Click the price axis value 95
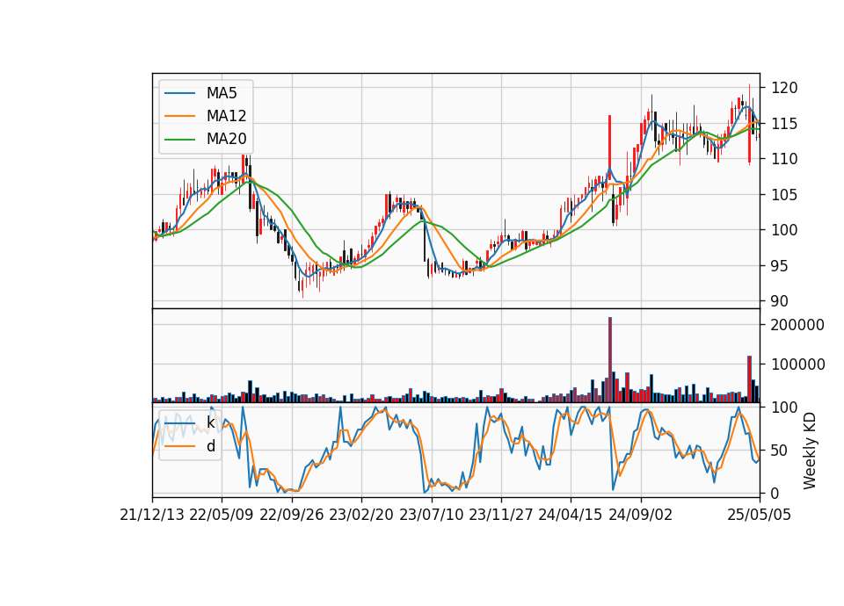 (780, 265)
